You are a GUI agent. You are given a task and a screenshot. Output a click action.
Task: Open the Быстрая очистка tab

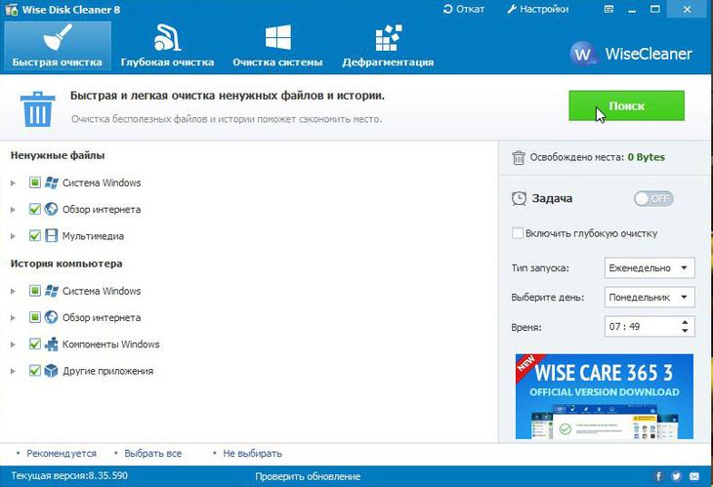tap(58, 46)
